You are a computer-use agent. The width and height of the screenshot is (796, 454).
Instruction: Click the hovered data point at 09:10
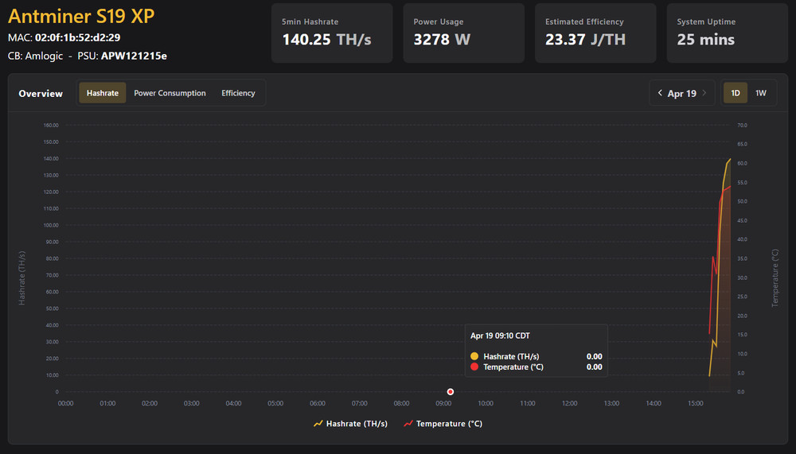pos(451,392)
